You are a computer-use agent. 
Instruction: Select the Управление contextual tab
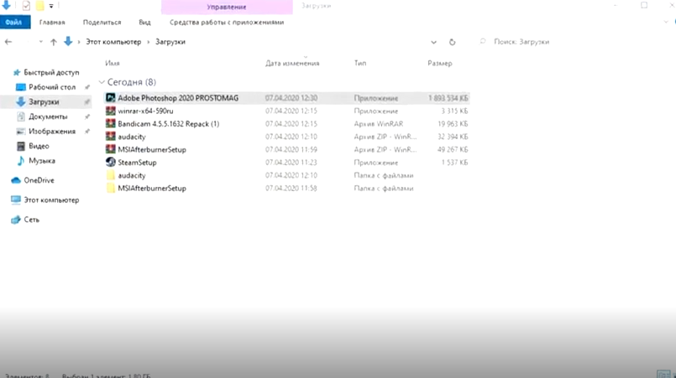click(227, 7)
